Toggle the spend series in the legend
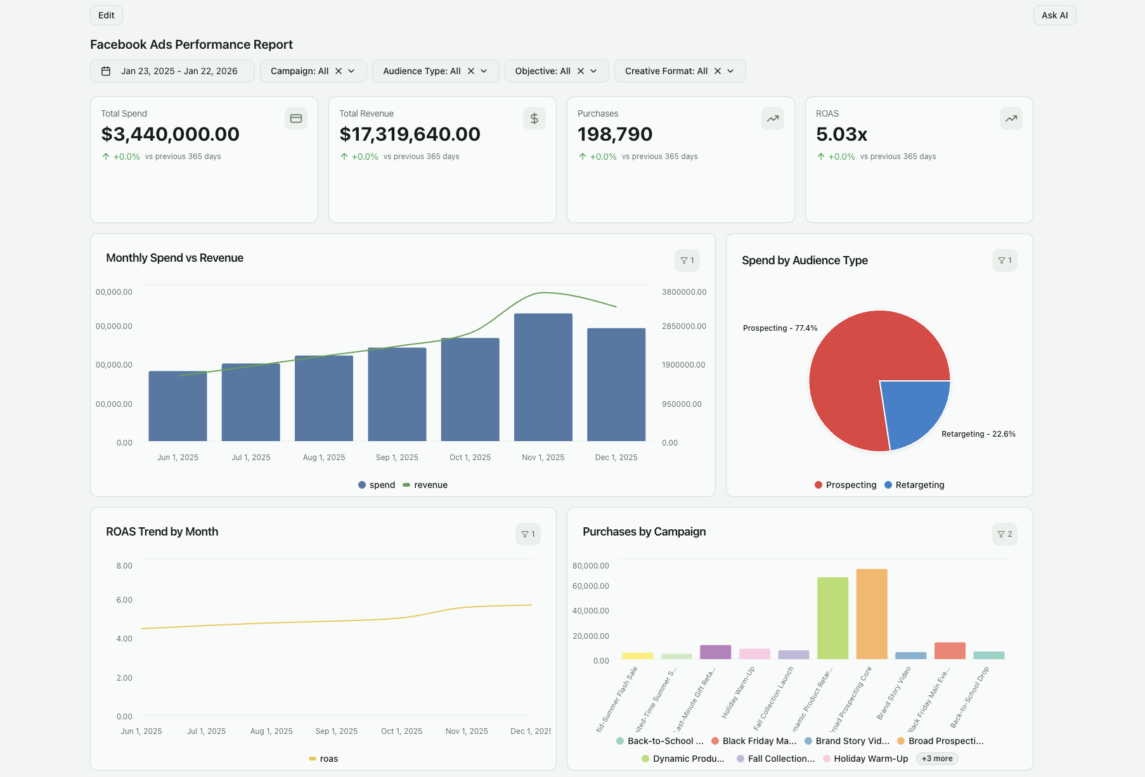This screenshot has width=1145, height=777. click(377, 484)
